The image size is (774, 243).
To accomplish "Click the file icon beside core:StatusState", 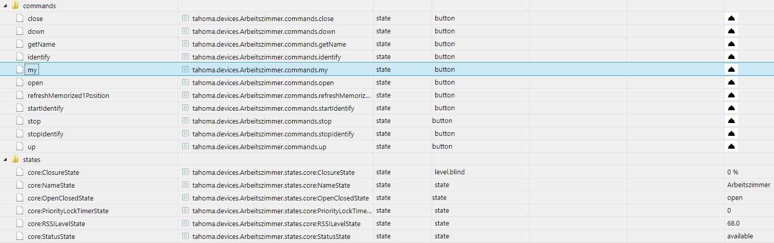I will click(20, 236).
